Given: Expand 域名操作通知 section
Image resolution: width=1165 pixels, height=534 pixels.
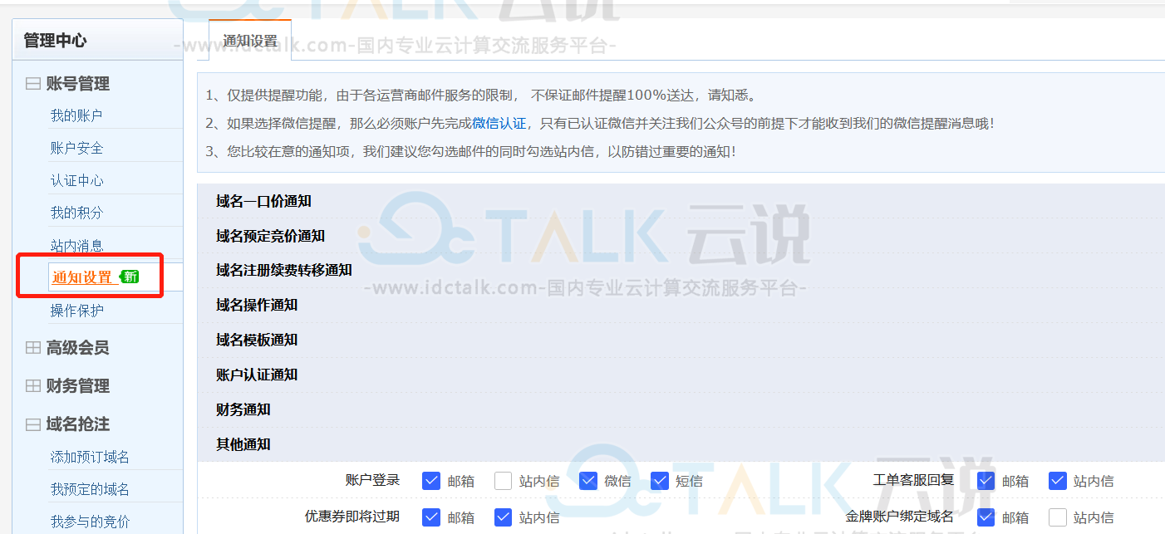Looking at the screenshot, I should [681, 305].
